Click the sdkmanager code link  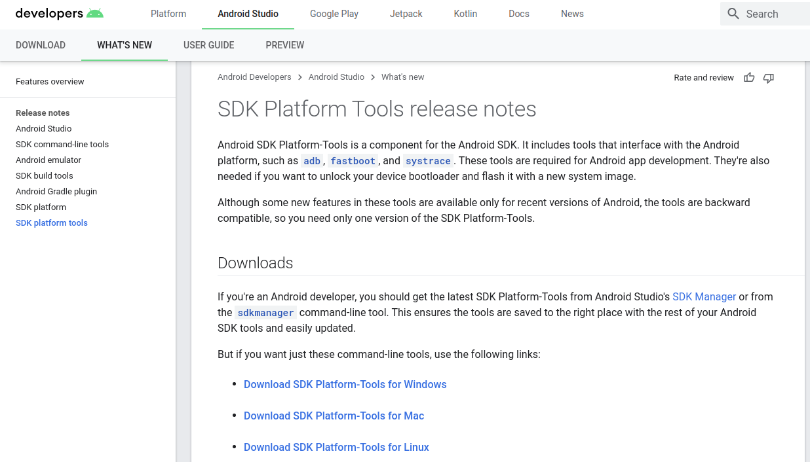[266, 313]
